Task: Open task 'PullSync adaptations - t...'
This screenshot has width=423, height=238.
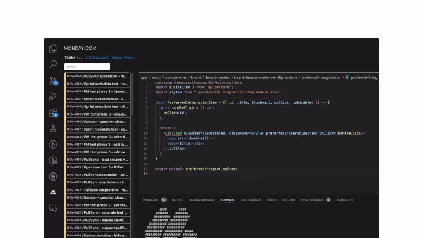Action: pos(97,182)
